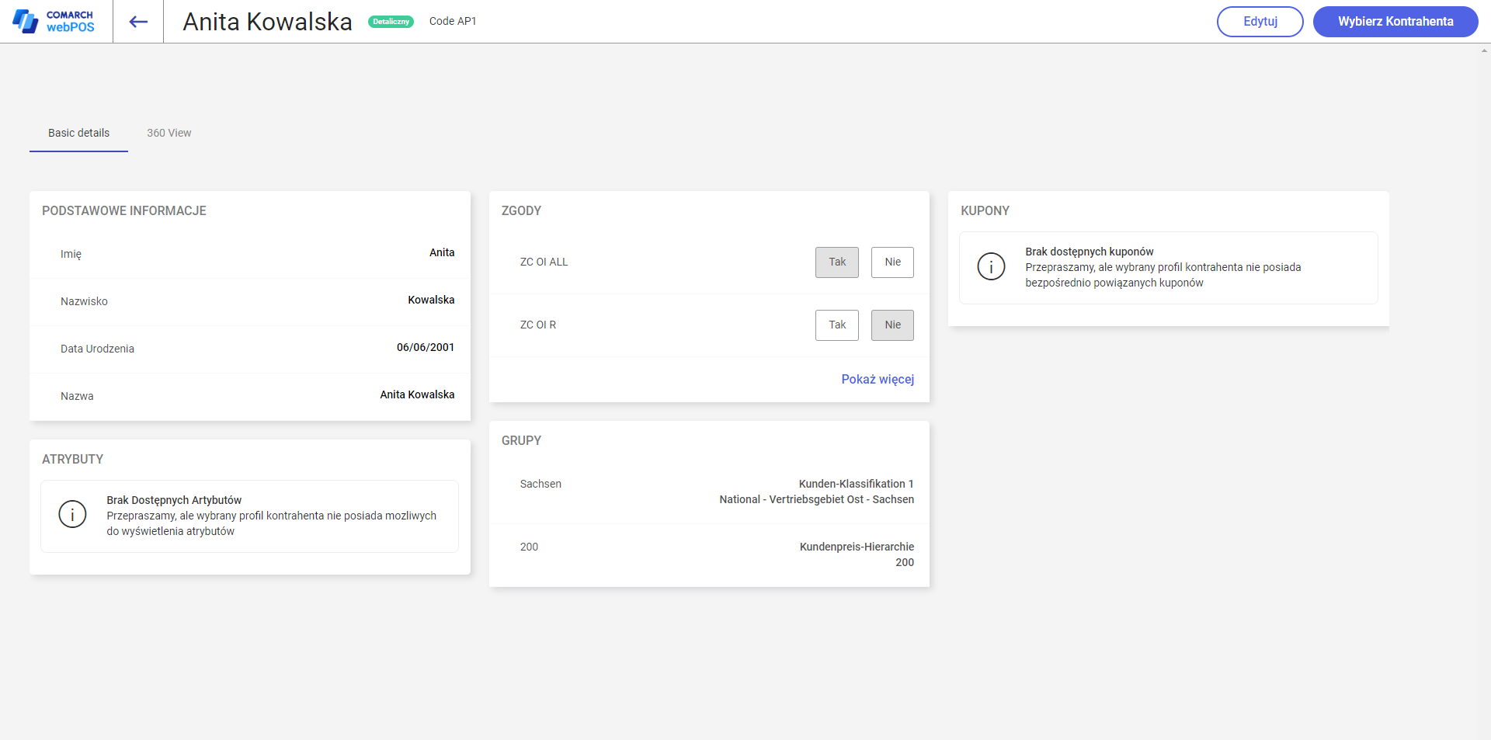The height and width of the screenshot is (740, 1491).
Task: Click Brak Dostępnych Artybutów message
Action: pyautogui.click(x=174, y=500)
